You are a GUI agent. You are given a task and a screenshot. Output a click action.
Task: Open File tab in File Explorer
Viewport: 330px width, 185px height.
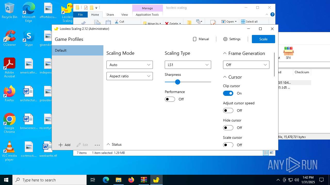tap(80, 15)
